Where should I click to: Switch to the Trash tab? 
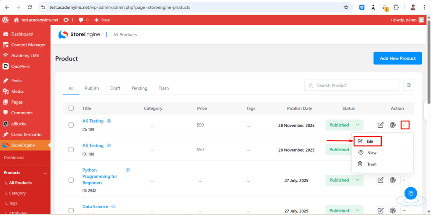[164, 88]
